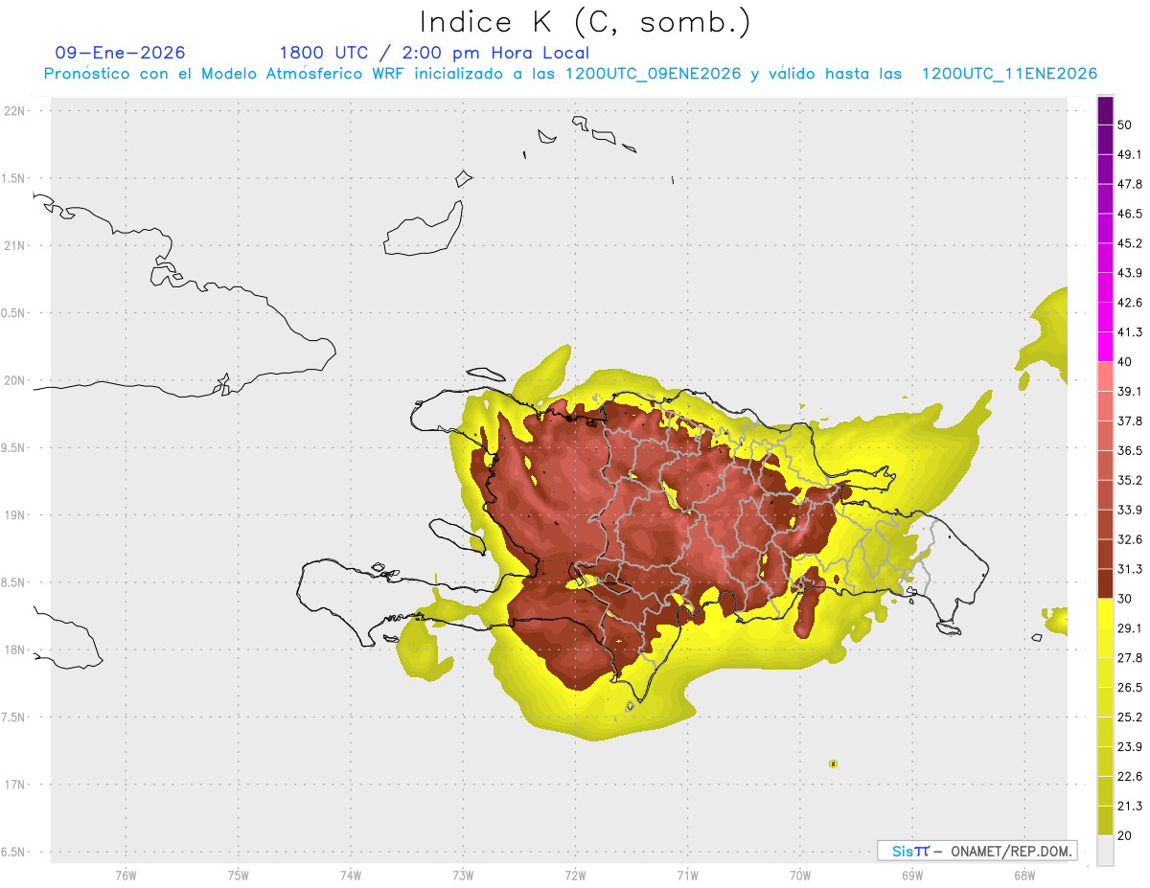Click the colorbar value 37.8
1150x888 pixels.
click(1130, 421)
